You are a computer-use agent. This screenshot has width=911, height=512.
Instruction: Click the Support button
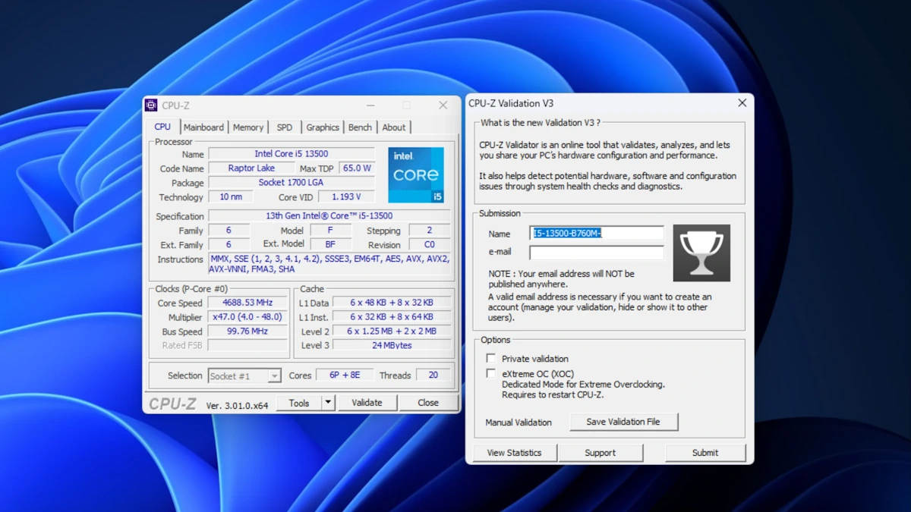click(601, 453)
